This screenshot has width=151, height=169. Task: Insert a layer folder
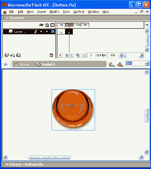pos(18,55)
